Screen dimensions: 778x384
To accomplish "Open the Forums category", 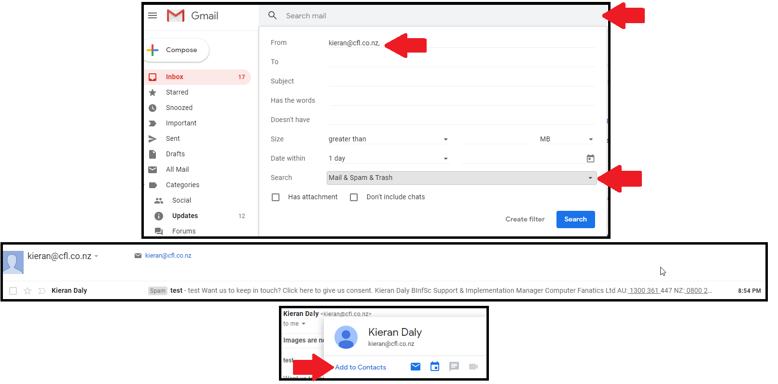I will (184, 231).
